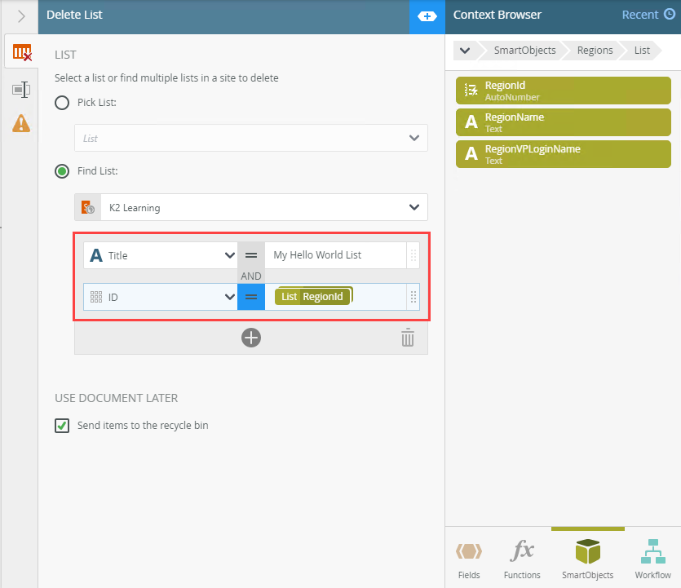The height and width of the screenshot is (588, 681).
Task: Click the Title field A icon
Action: click(96, 255)
